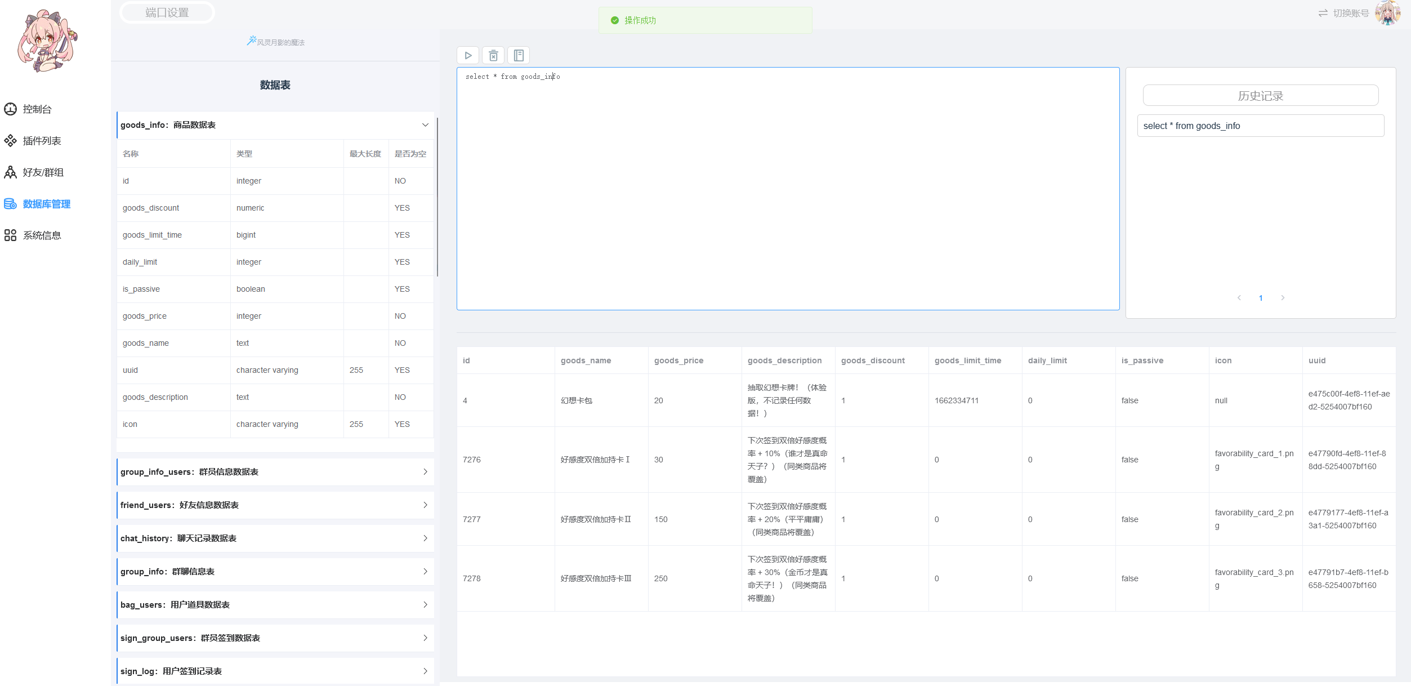1411x686 pixels.
Task: Click 切换账号 switch account icon
Action: 1323,13
